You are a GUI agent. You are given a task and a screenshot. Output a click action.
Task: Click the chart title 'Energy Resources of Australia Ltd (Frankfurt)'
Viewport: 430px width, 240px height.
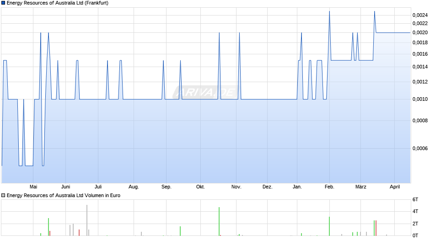click(57, 3)
